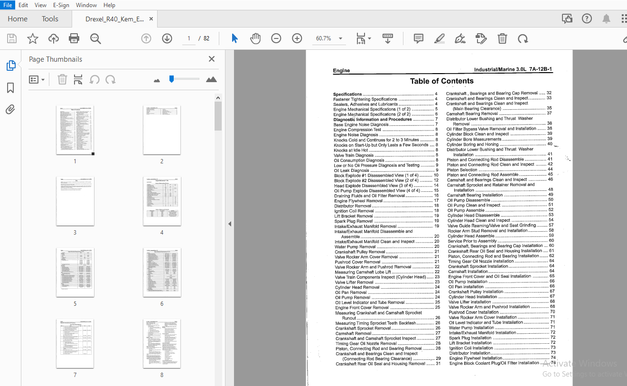Click the thumbnails panel scrollbar
The width and height of the screenshot is (627, 386).
(x=218, y=116)
